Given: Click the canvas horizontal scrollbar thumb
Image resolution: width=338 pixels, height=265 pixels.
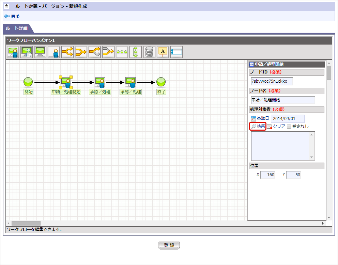Looking at the screenshot, I should tap(26, 223).
